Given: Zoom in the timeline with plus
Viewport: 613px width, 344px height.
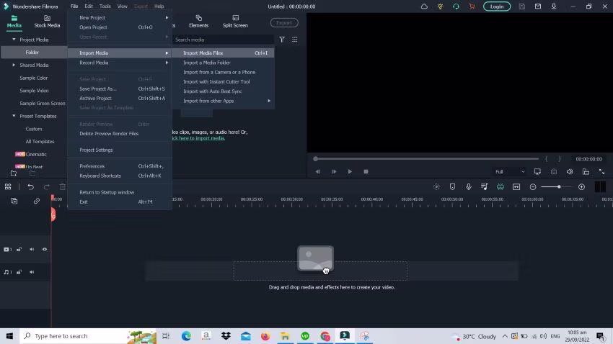Looking at the screenshot, I should click(582, 187).
